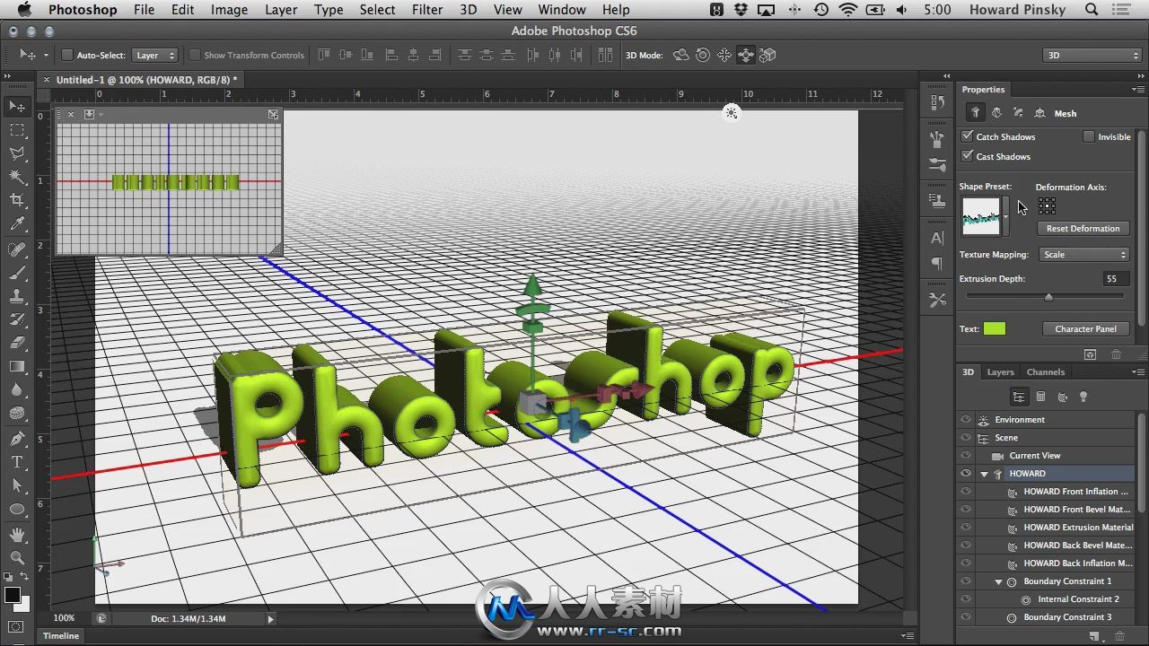Select the Polygonal Lasso tool

(17, 153)
